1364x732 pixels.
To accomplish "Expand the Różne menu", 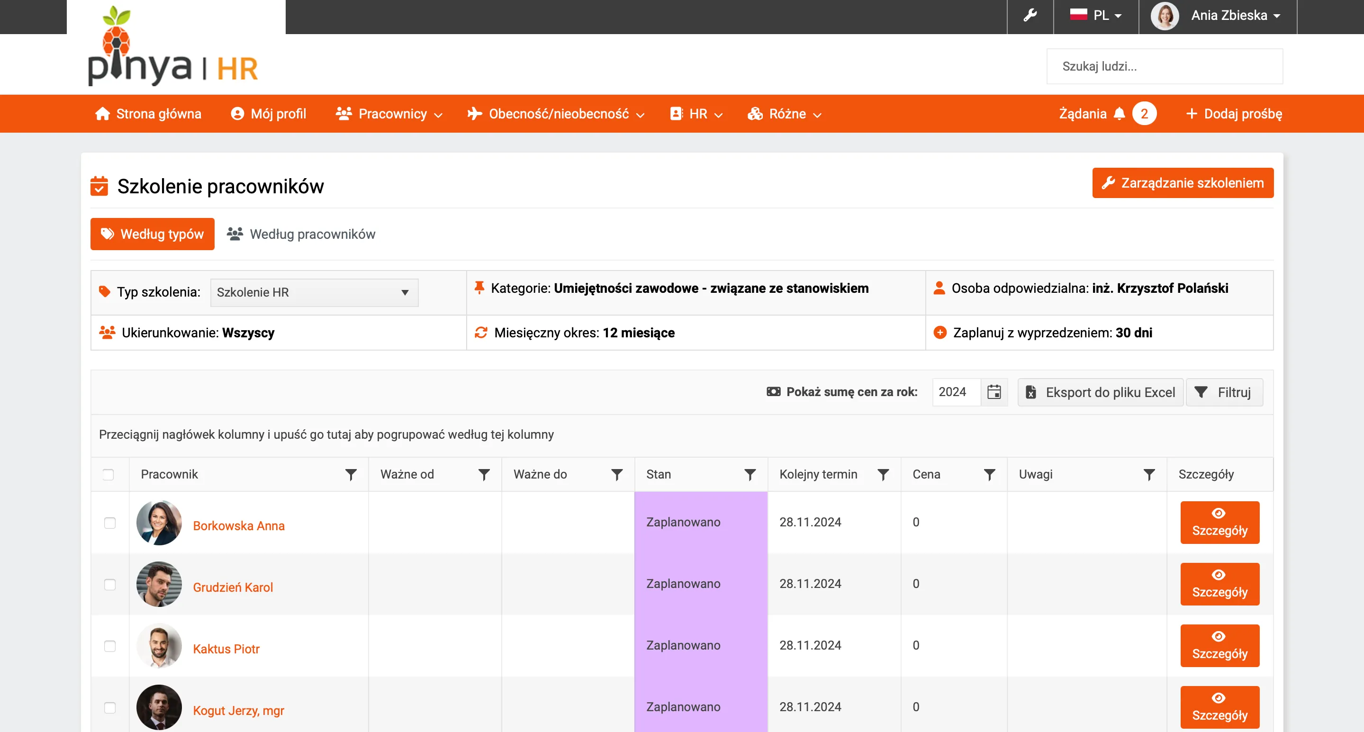I will (x=785, y=114).
